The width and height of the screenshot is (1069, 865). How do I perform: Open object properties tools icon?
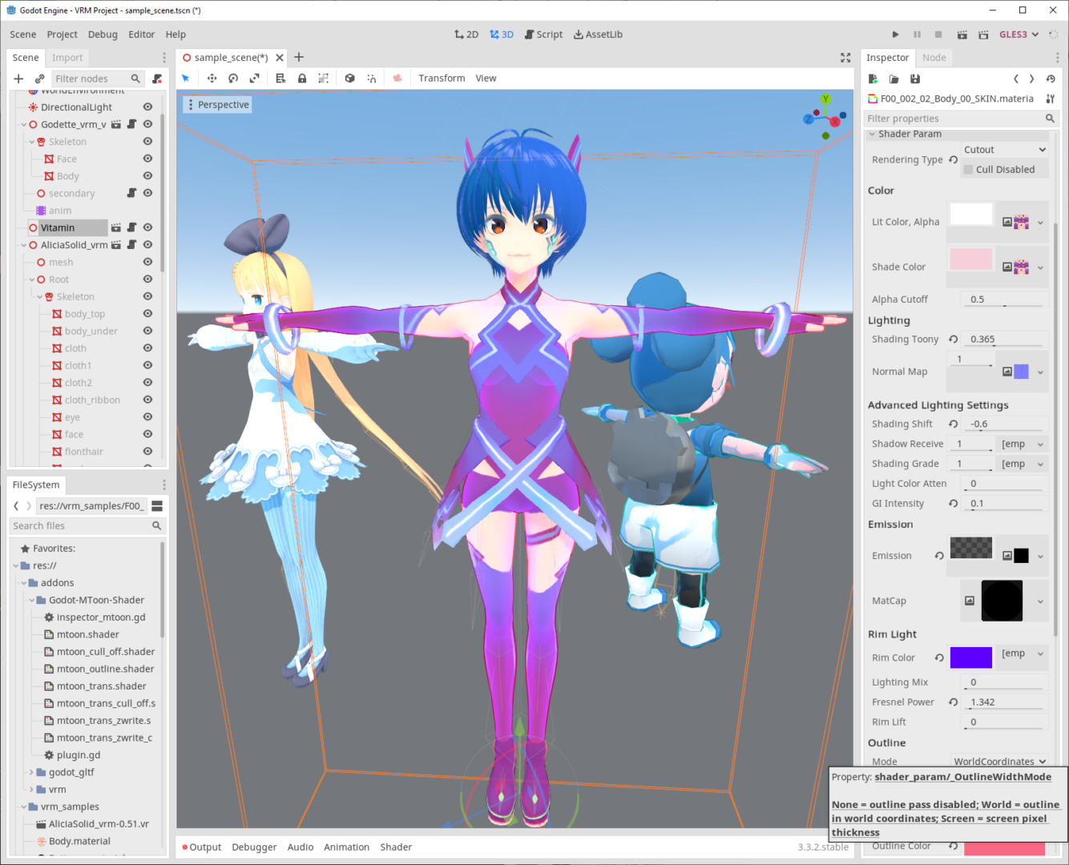[x=1051, y=99]
